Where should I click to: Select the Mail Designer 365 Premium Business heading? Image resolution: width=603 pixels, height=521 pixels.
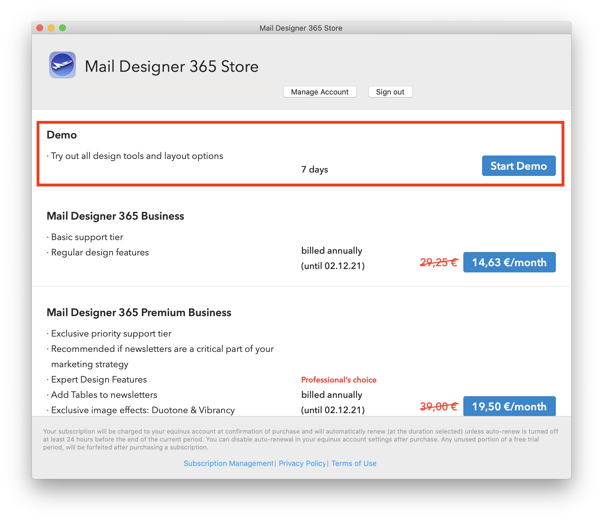point(139,312)
